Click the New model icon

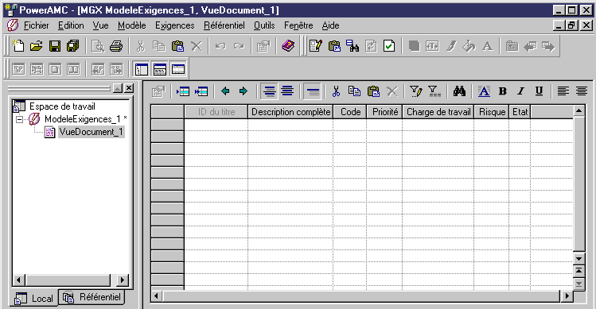click(x=18, y=46)
